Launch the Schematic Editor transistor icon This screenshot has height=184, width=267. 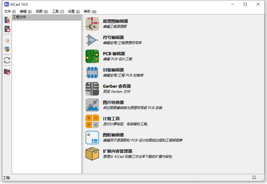click(92, 24)
